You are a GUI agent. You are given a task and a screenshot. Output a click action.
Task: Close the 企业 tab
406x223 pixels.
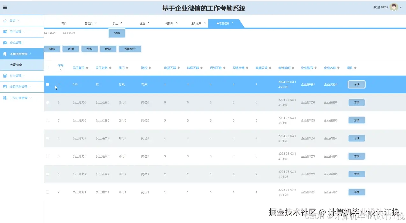148,23
